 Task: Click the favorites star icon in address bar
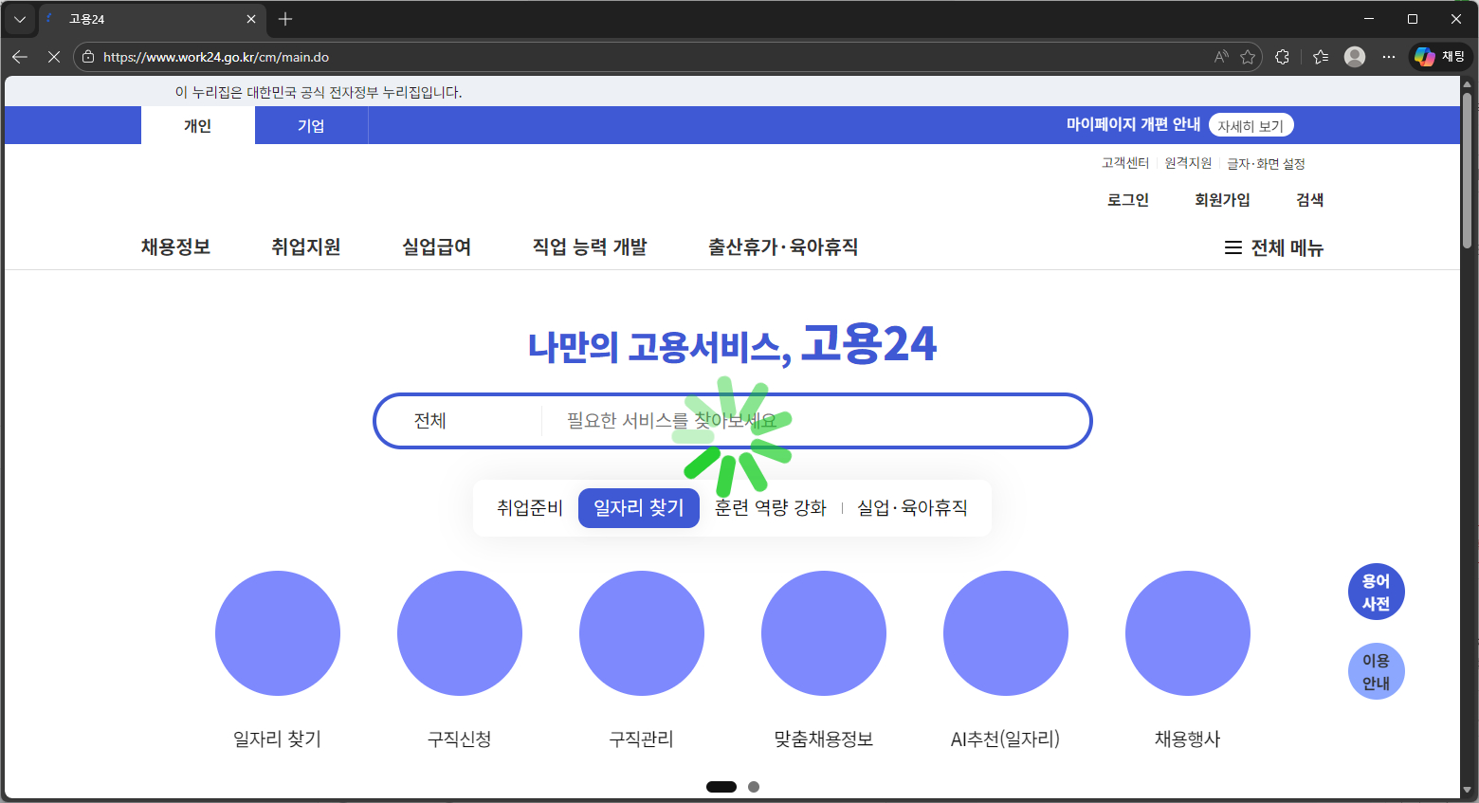click(1248, 57)
